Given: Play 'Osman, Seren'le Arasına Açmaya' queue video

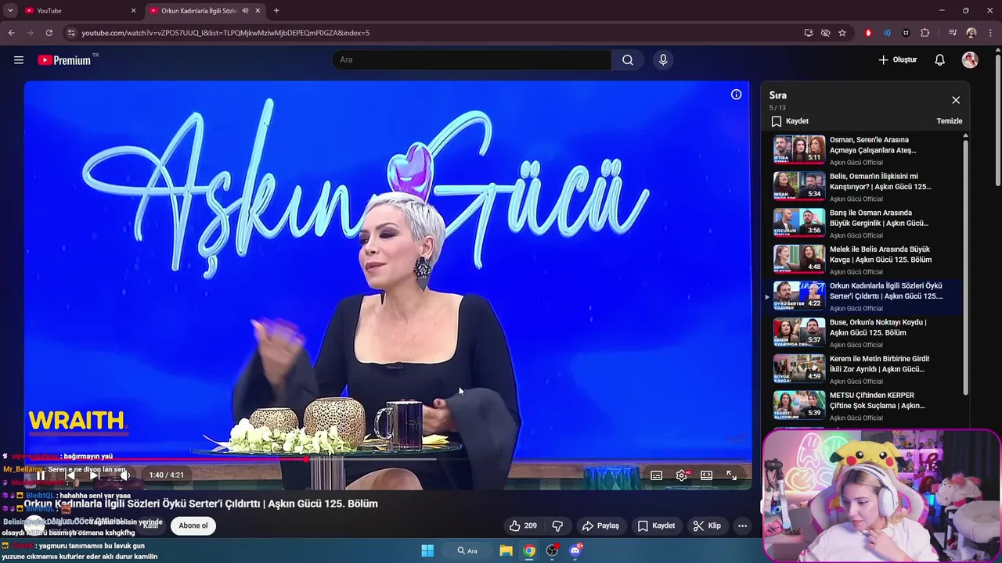Looking at the screenshot, I should click(x=865, y=150).
